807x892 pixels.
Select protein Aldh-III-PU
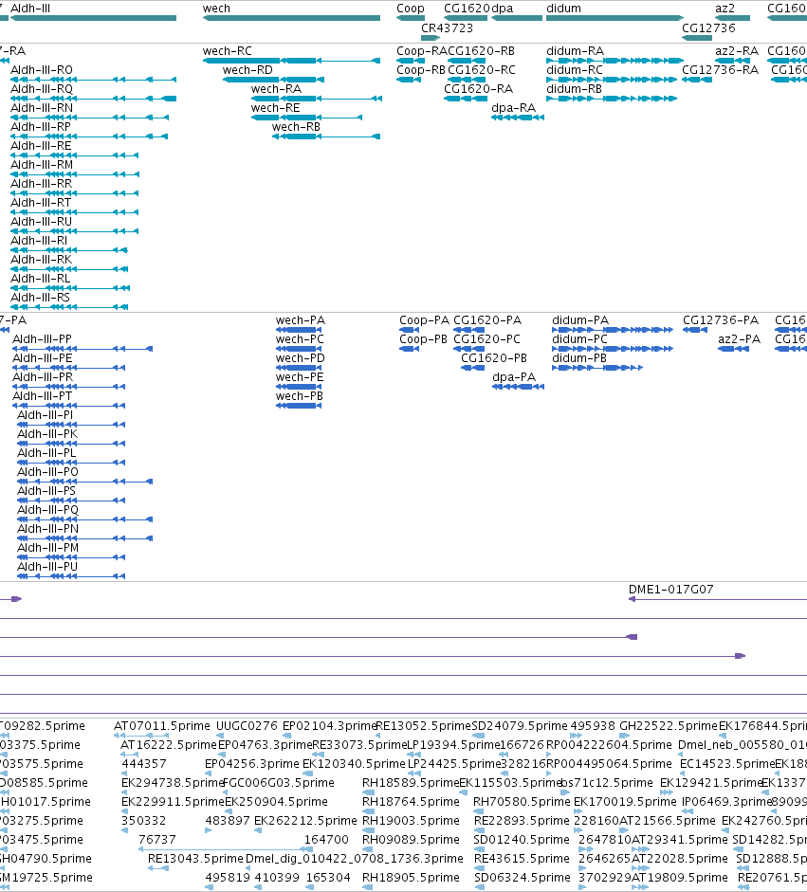tap(71, 576)
